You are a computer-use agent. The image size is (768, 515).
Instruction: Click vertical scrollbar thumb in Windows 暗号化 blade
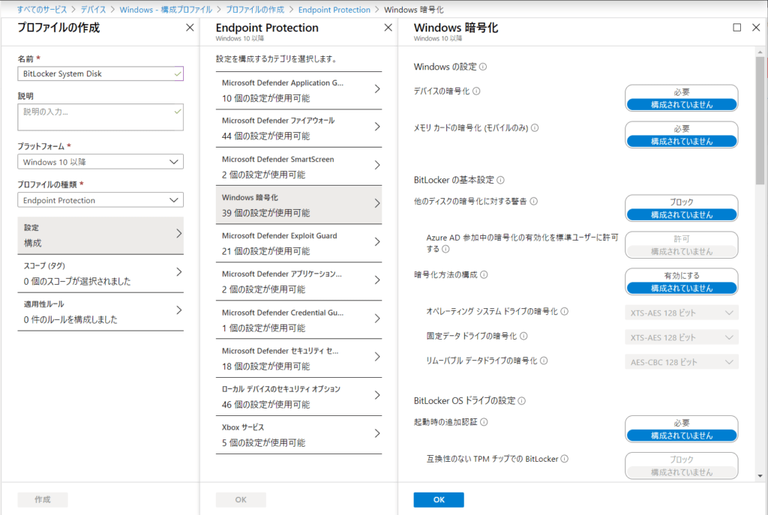pyautogui.click(x=760, y=120)
